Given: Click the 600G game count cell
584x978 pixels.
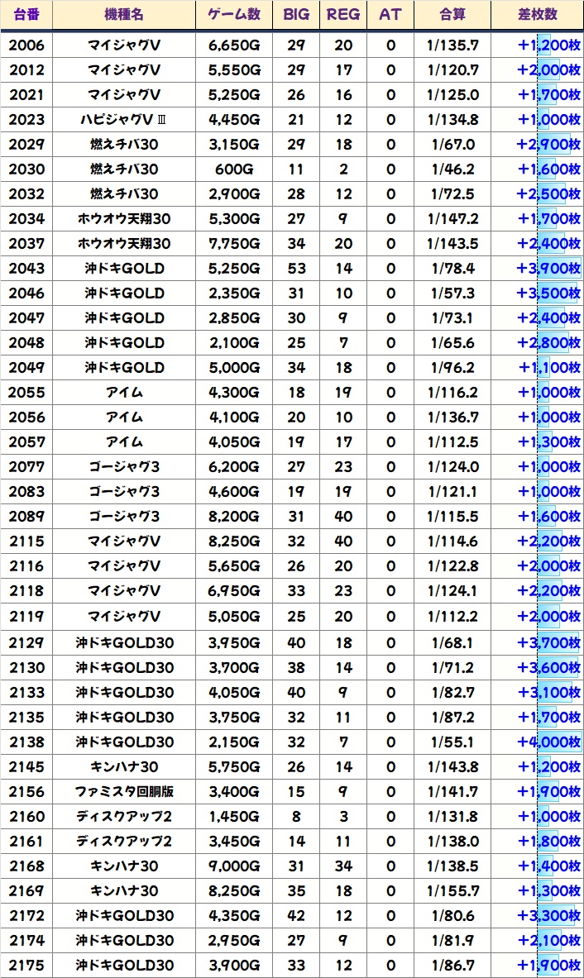Looking at the screenshot, I should [x=234, y=169].
